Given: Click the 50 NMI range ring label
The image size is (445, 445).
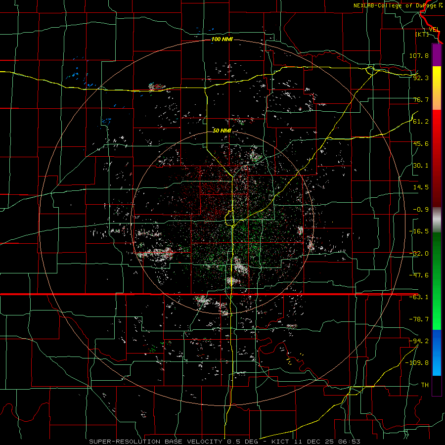Looking at the screenshot, I should [222, 131].
